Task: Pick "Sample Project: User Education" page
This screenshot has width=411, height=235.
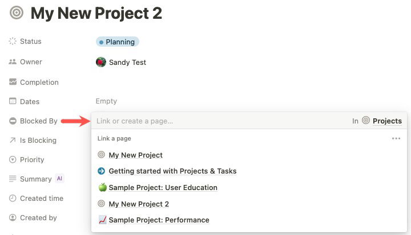Action: click(x=163, y=187)
